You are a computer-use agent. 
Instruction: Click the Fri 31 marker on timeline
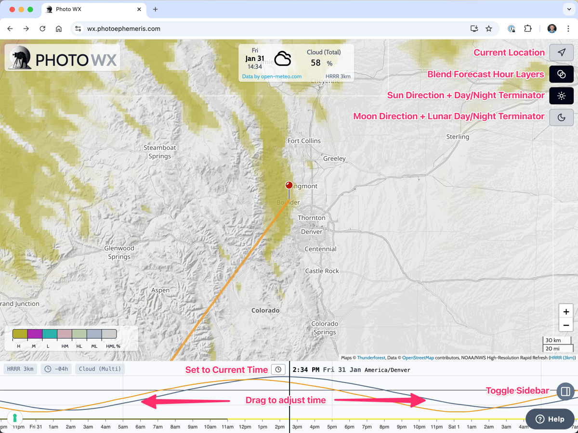coord(36,427)
